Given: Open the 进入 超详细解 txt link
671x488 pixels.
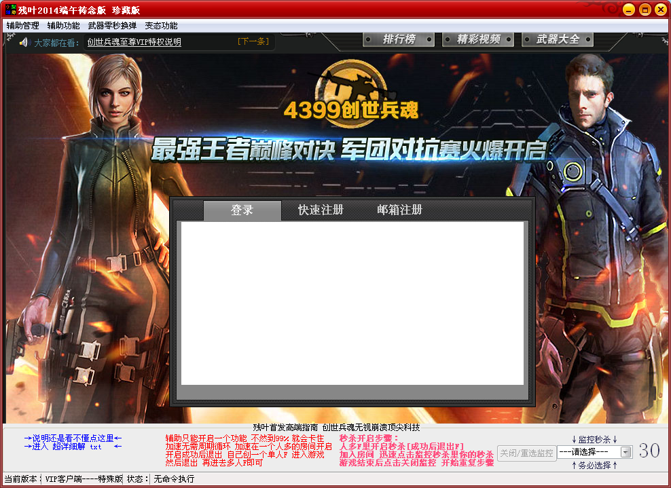Looking at the screenshot, I should coord(73,447).
